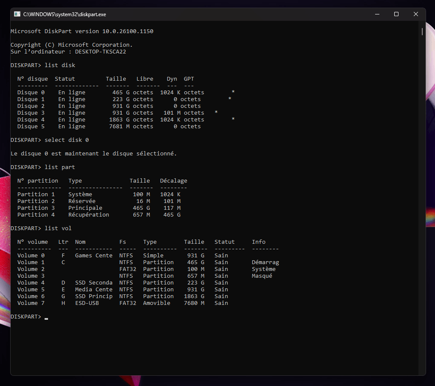Click the 'SSD Princip' volume name

click(x=94, y=296)
